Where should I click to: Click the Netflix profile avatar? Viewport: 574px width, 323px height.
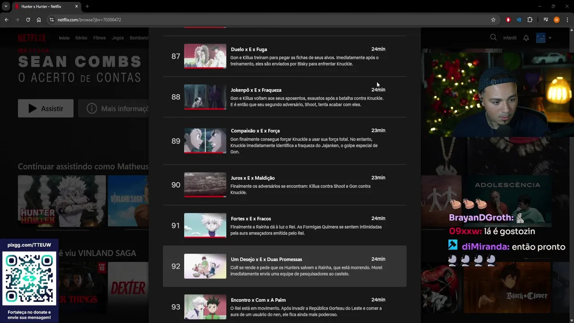point(541,38)
